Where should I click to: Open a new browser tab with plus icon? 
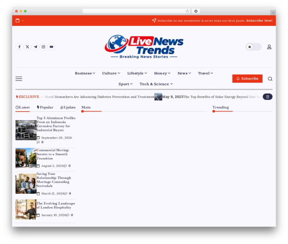tap(273, 13)
